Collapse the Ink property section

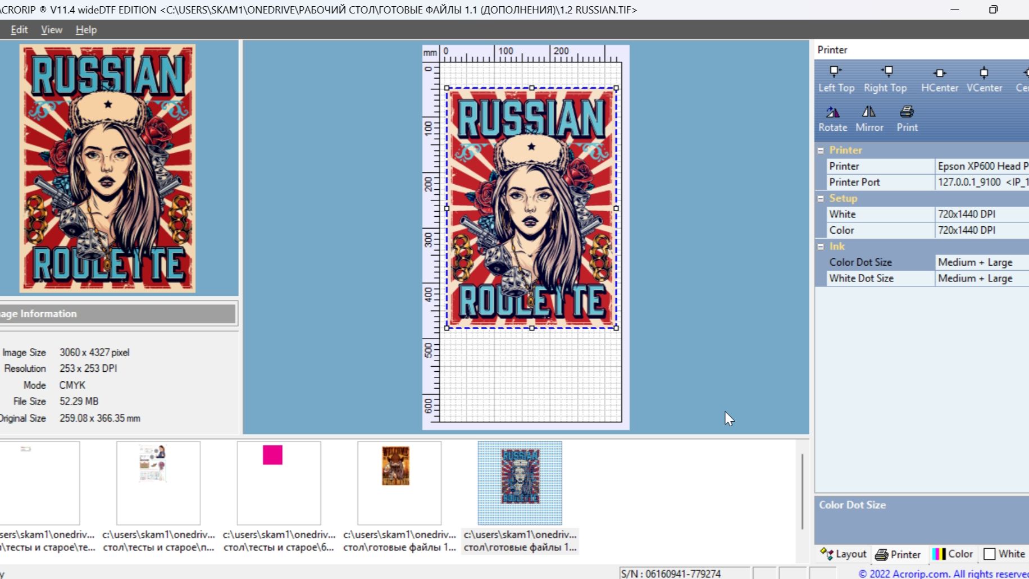(821, 247)
